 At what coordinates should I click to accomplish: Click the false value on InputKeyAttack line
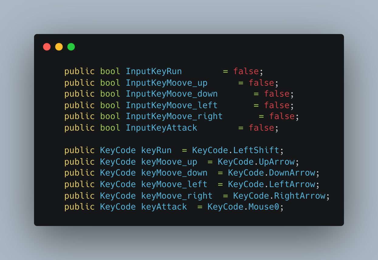point(261,128)
